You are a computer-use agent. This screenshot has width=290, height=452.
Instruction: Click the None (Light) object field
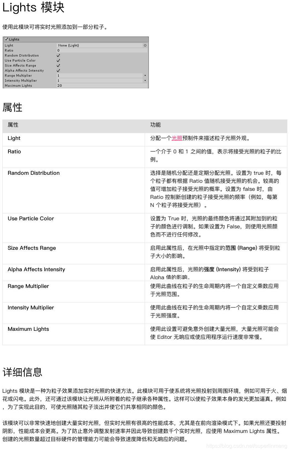pyautogui.click(x=100, y=45)
